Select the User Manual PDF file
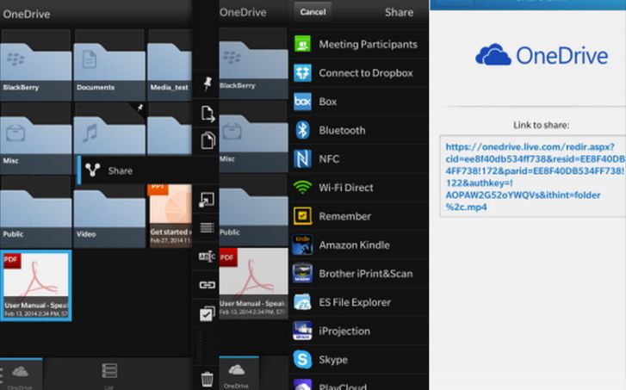Screen dimensions: 626x390 36,286
